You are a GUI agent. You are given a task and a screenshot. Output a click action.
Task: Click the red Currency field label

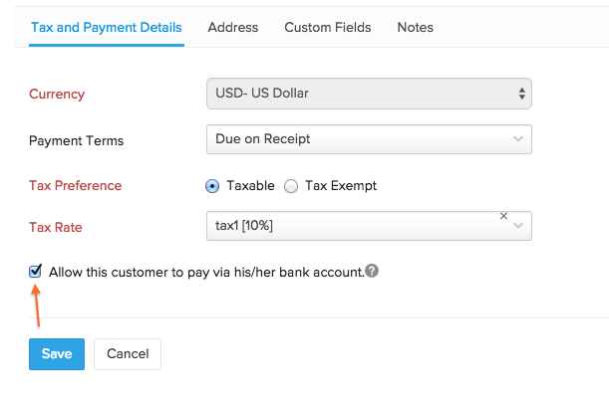[x=57, y=95]
